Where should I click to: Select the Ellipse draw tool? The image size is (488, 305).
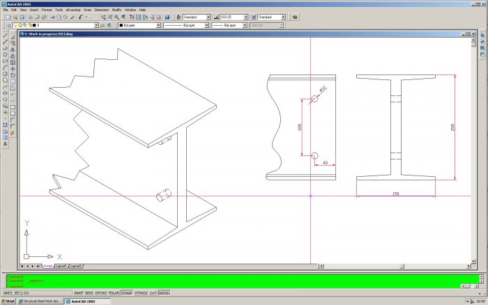coord(6,93)
